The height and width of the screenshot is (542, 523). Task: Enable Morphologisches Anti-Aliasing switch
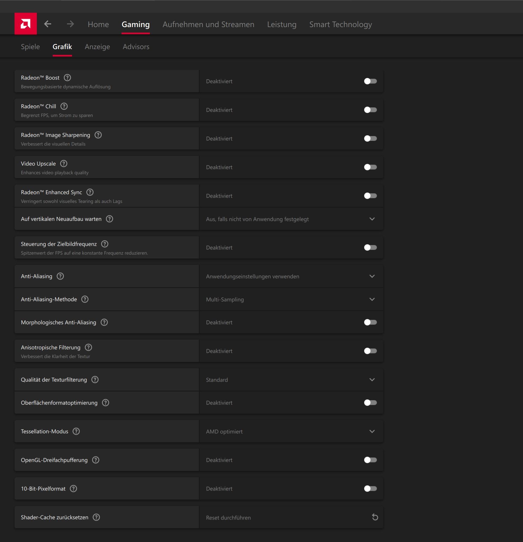[370, 322]
